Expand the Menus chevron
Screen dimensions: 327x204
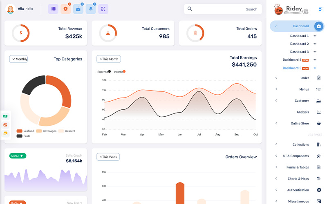point(276,89)
